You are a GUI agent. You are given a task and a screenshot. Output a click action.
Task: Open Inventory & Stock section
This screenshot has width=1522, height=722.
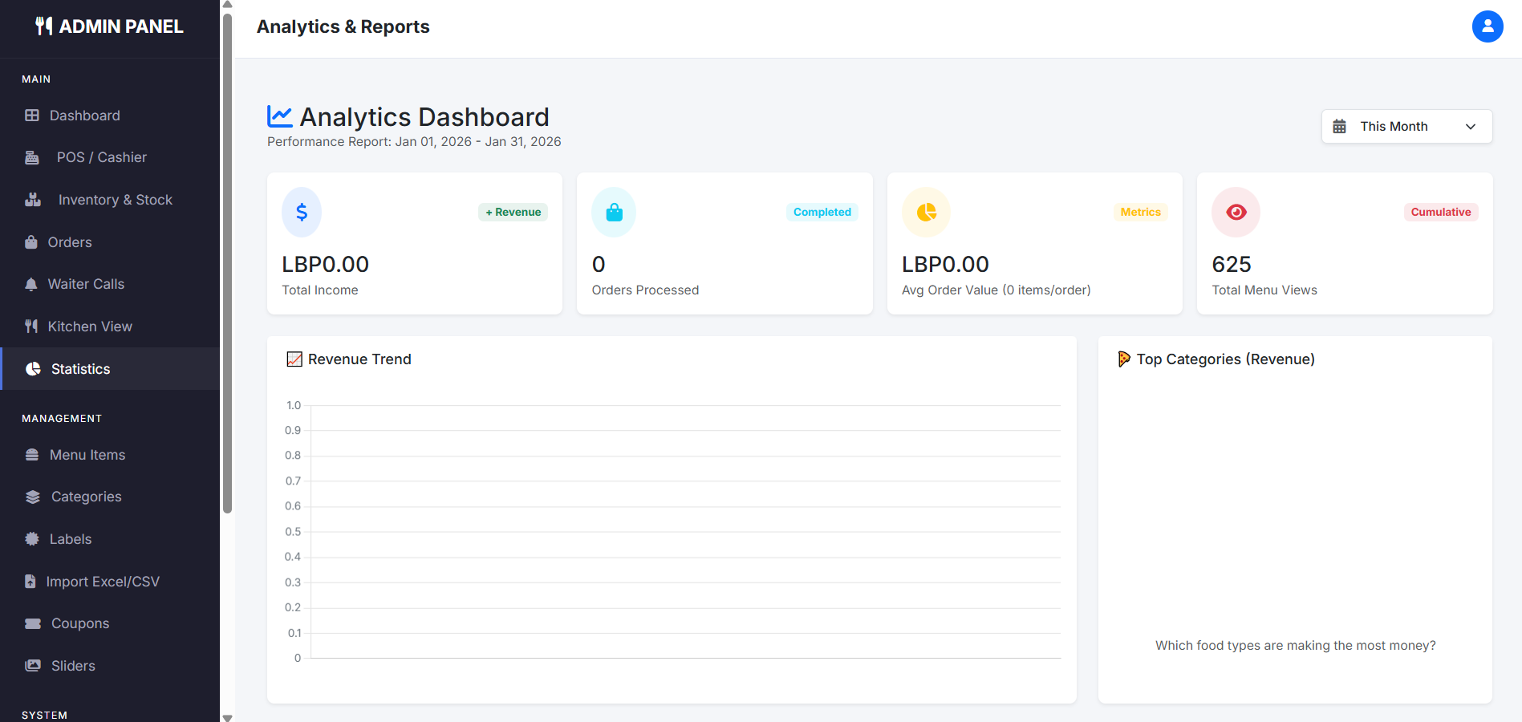pos(115,200)
